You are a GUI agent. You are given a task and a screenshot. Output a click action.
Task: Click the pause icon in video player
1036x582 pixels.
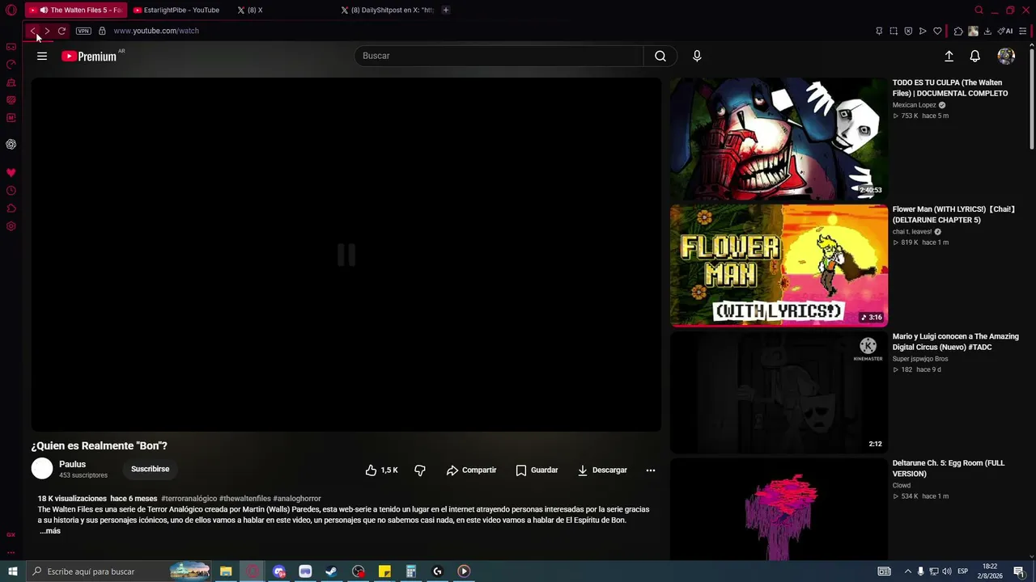(346, 255)
